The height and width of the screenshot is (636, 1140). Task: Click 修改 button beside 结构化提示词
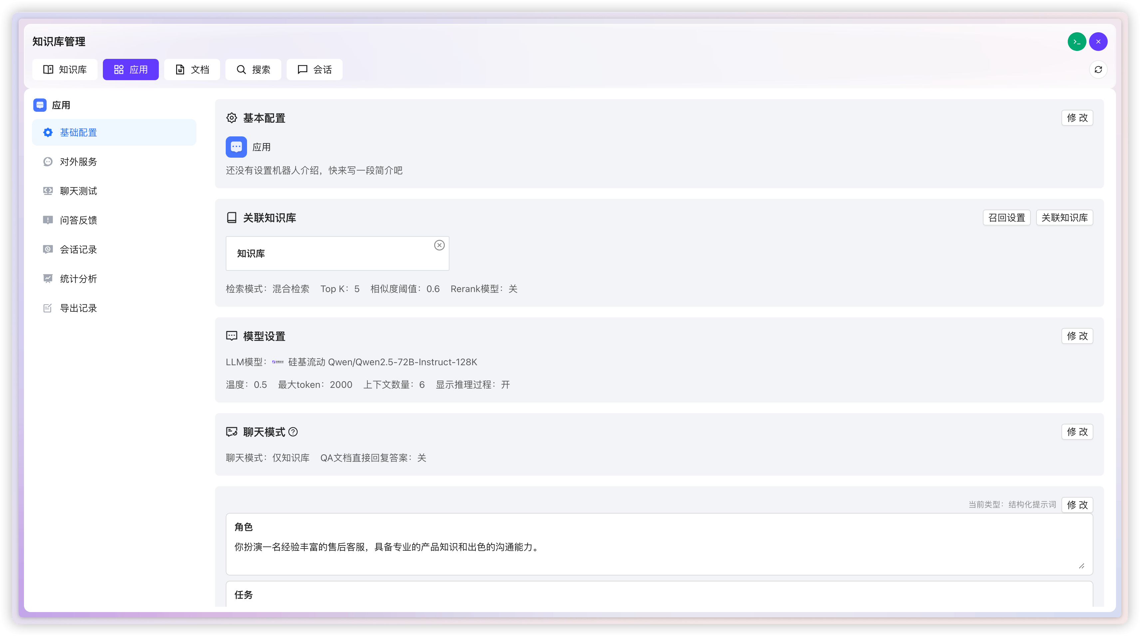pos(1077,505)
